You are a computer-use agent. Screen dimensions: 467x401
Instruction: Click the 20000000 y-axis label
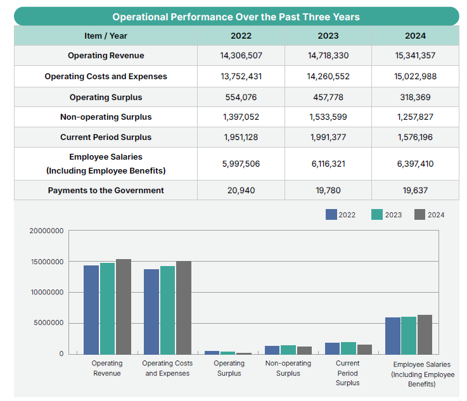click(46, 231)
